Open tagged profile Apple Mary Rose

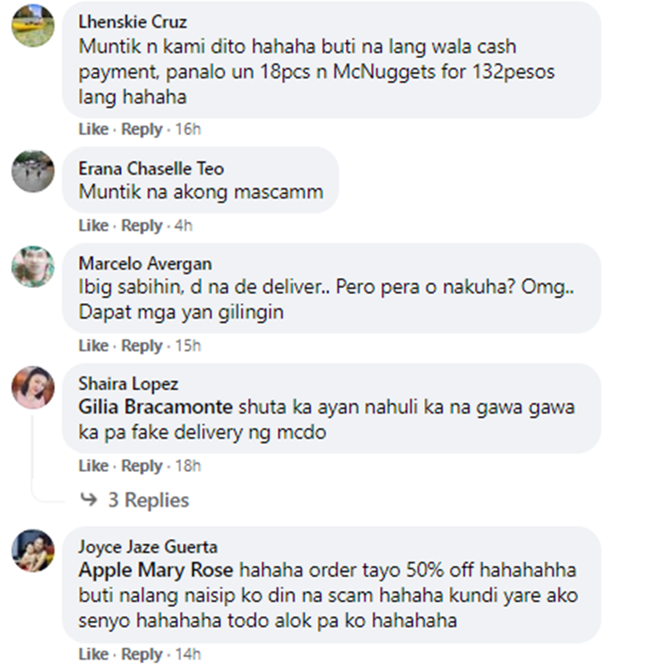tap(156, 570)
